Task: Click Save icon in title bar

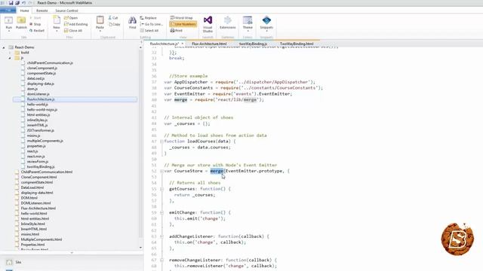Action: tap(11, 3)
